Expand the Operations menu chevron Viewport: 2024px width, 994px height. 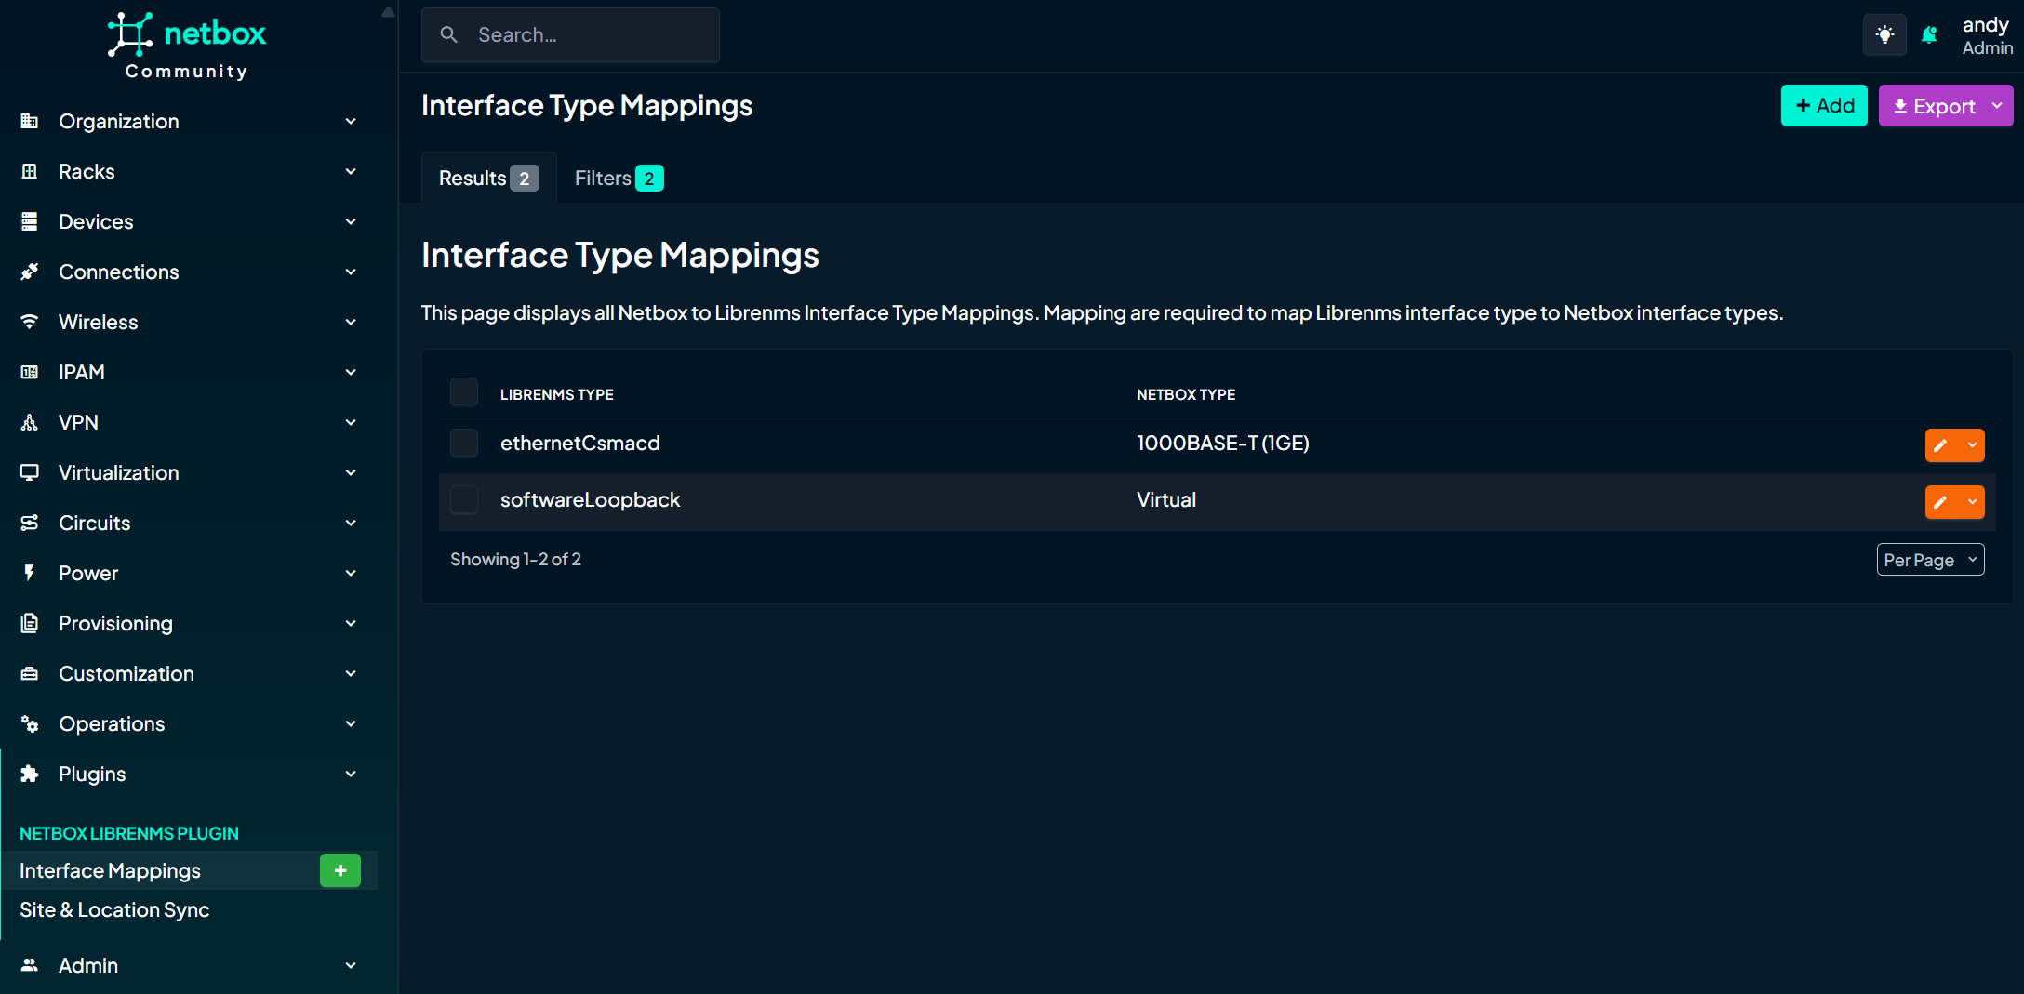pyautogui.click(x=351, y=723)
